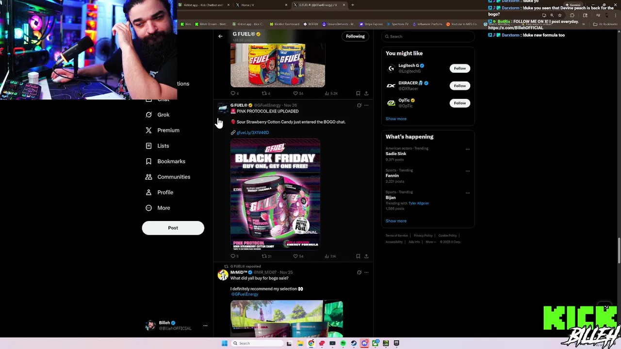
Task: Share the Pink Protocol post
Action: (366, 256)
